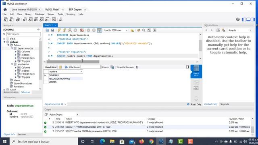Save the script to file
Viewport: 258px width, 145px height.
(53, 30)
